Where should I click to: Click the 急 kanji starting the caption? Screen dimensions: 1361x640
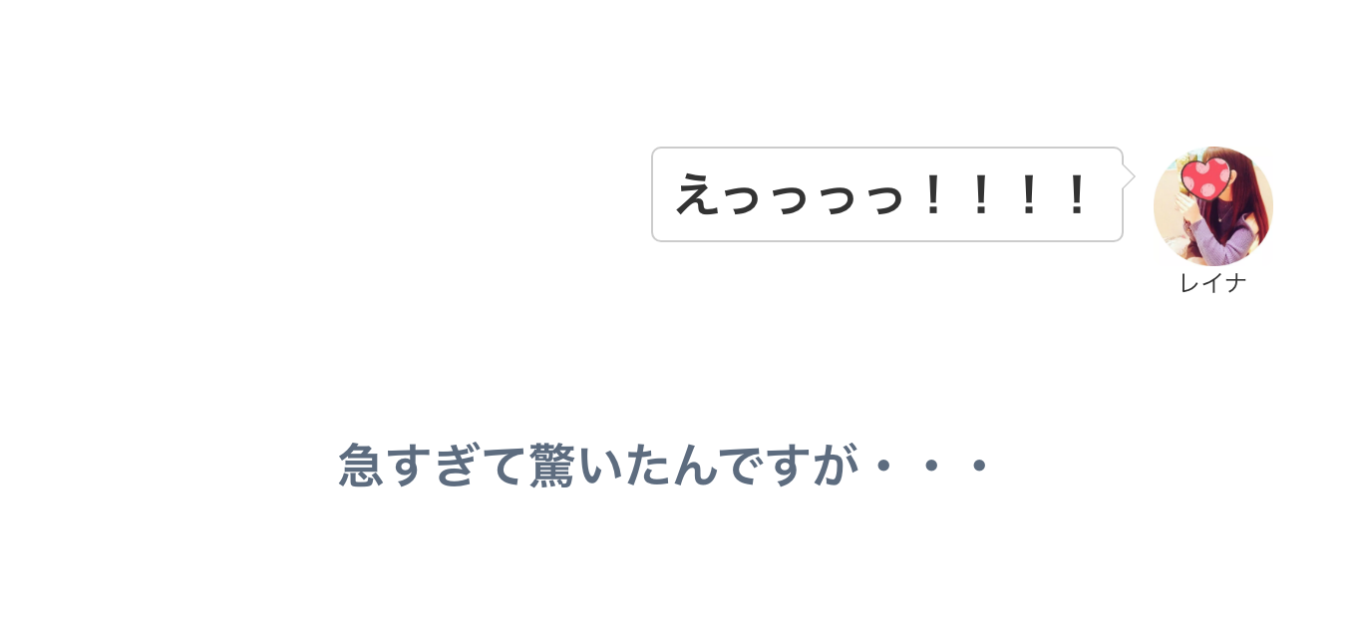point(361,465)
